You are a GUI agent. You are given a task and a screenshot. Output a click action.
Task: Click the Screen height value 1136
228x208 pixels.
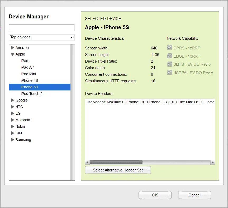pos(155,55)
